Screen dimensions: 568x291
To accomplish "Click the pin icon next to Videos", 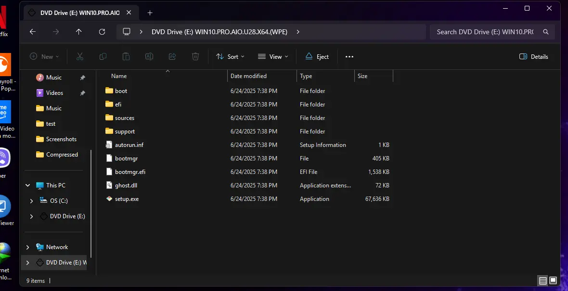I will pos(83,93).
